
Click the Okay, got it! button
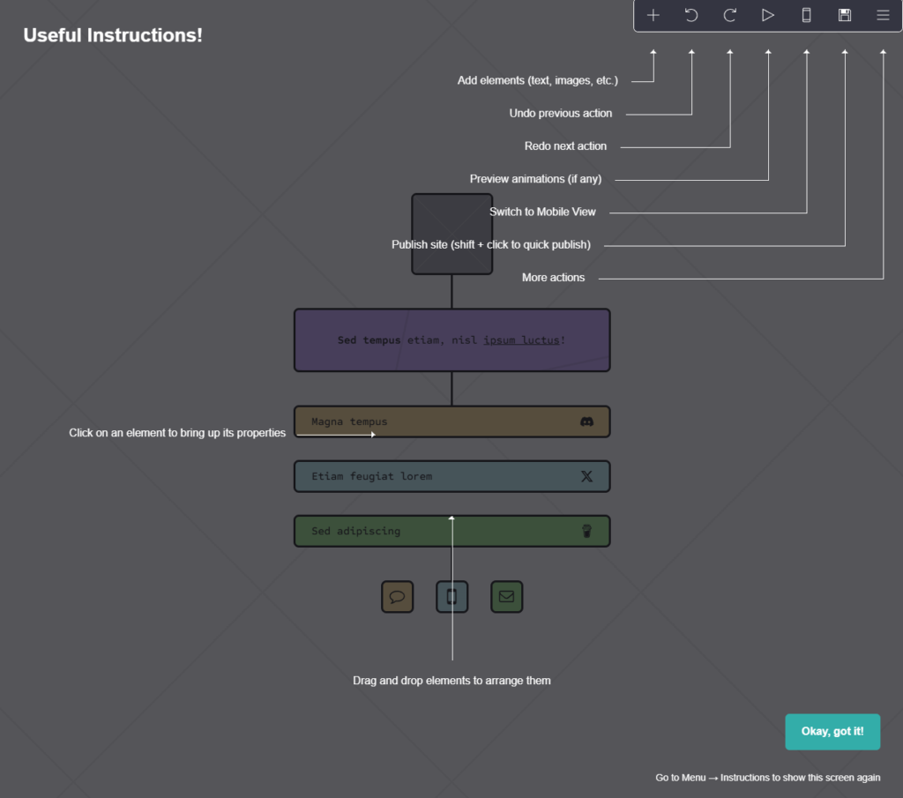[x=832, y=731]
